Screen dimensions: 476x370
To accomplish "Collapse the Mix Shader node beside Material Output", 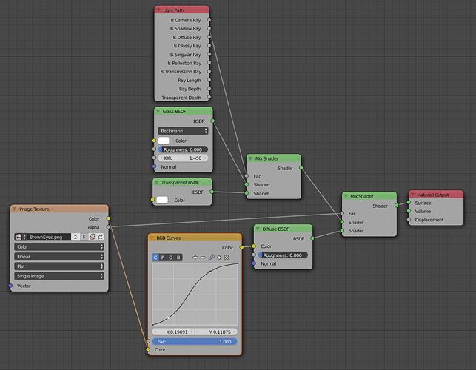I will (346, 196).
